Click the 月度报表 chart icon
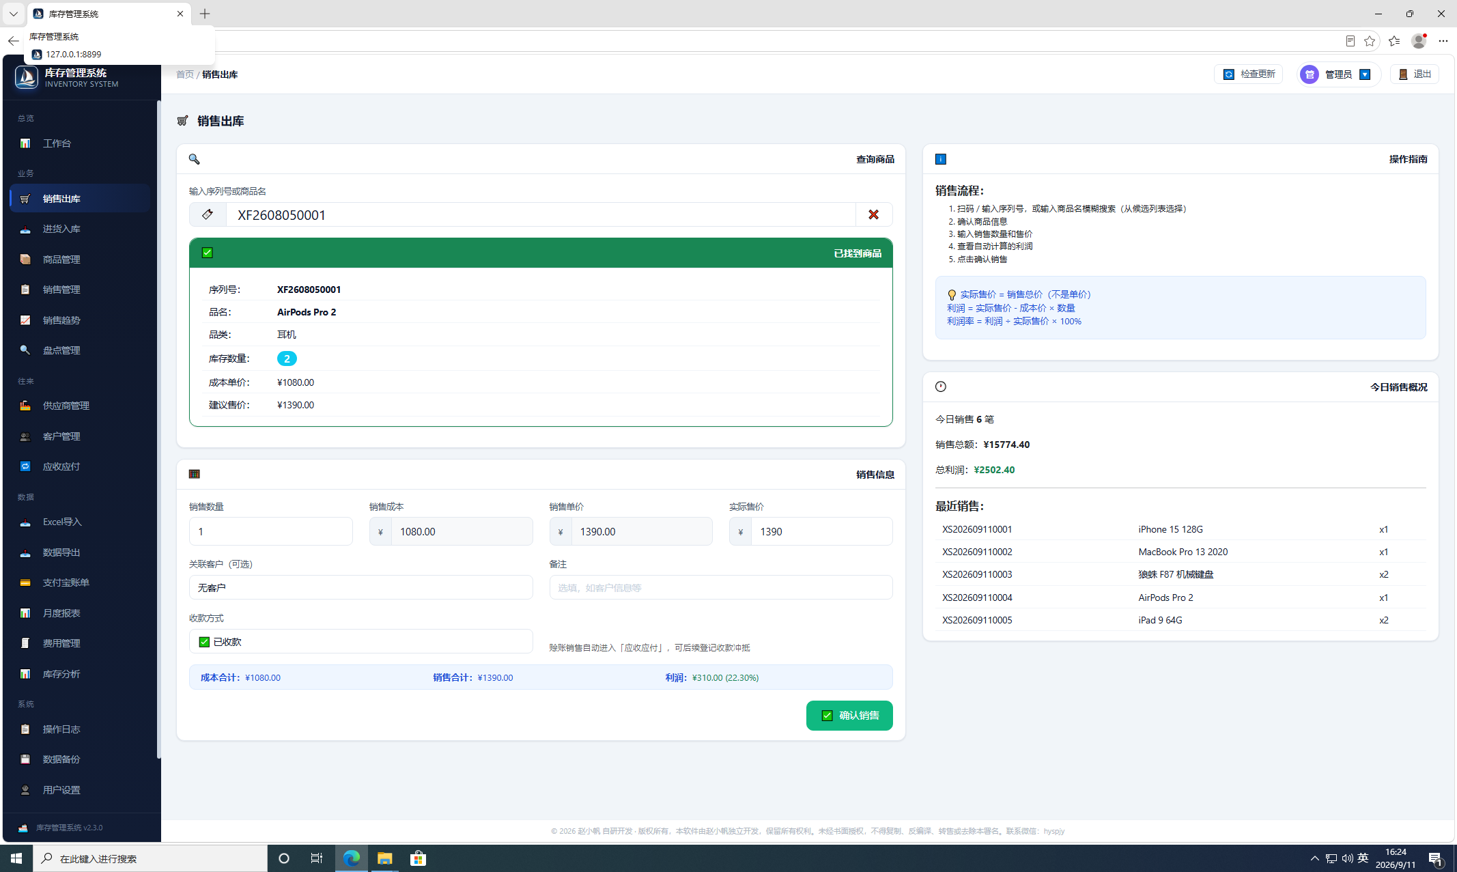The height and width of the screenshot is (872, 1457). click(25, 613)
